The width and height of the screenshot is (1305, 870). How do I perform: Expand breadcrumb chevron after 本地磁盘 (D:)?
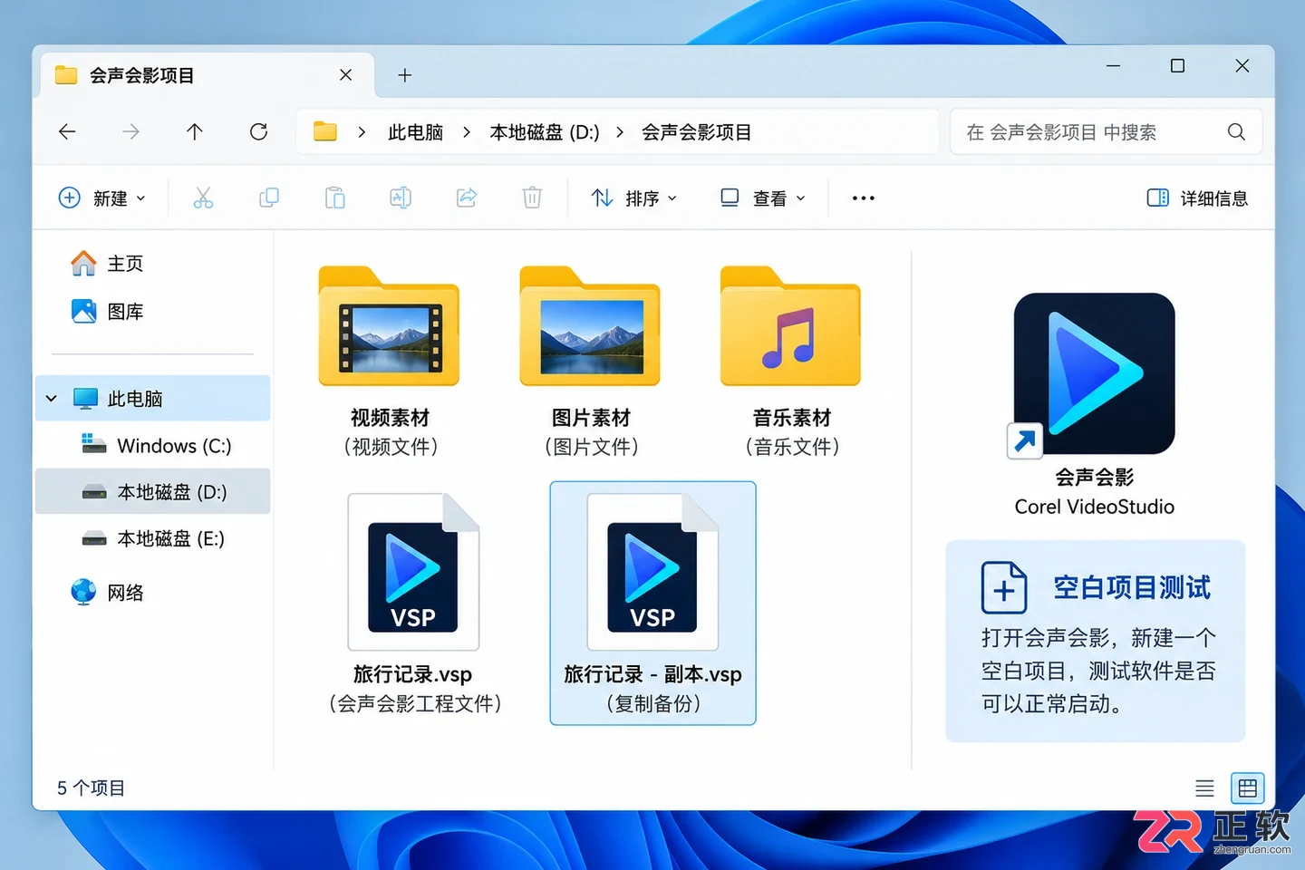[x=620, y=132]
